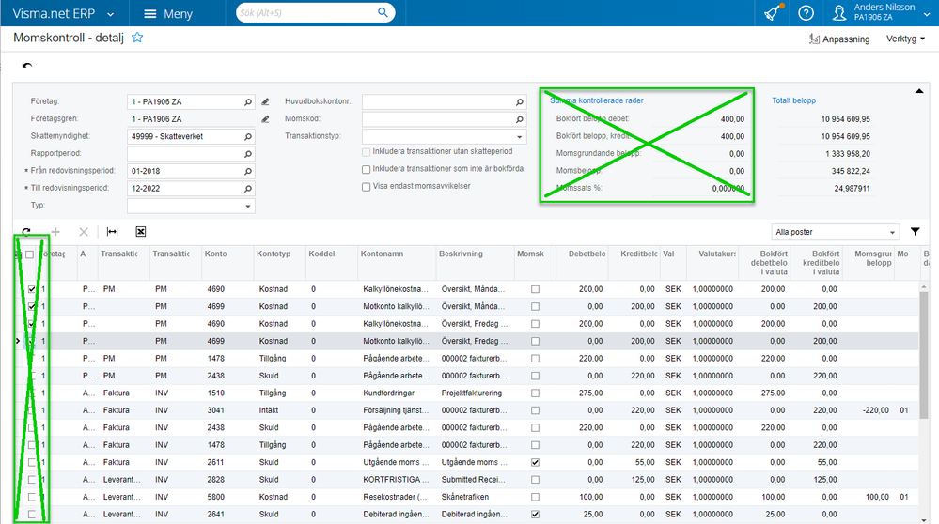Toggle Momsk checkbox on account 2611 row
939x524 pixels.
click(x=535, y=462)
